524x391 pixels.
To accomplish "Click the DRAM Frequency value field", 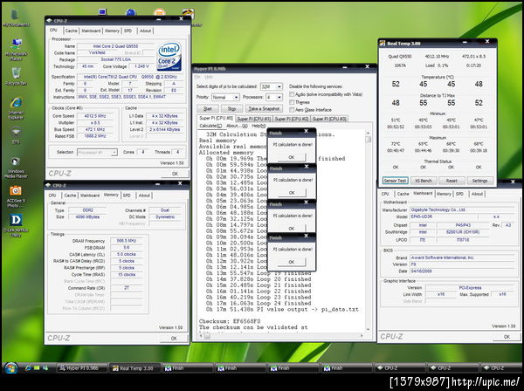I will pyautogui.click(x=127, y=241).
